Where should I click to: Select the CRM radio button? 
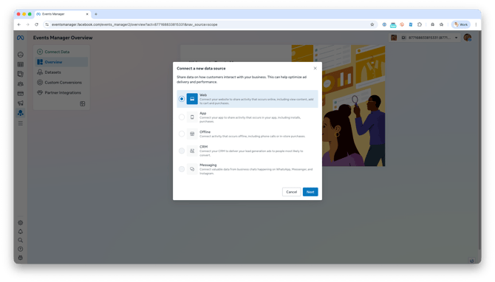tap(182, 151)
